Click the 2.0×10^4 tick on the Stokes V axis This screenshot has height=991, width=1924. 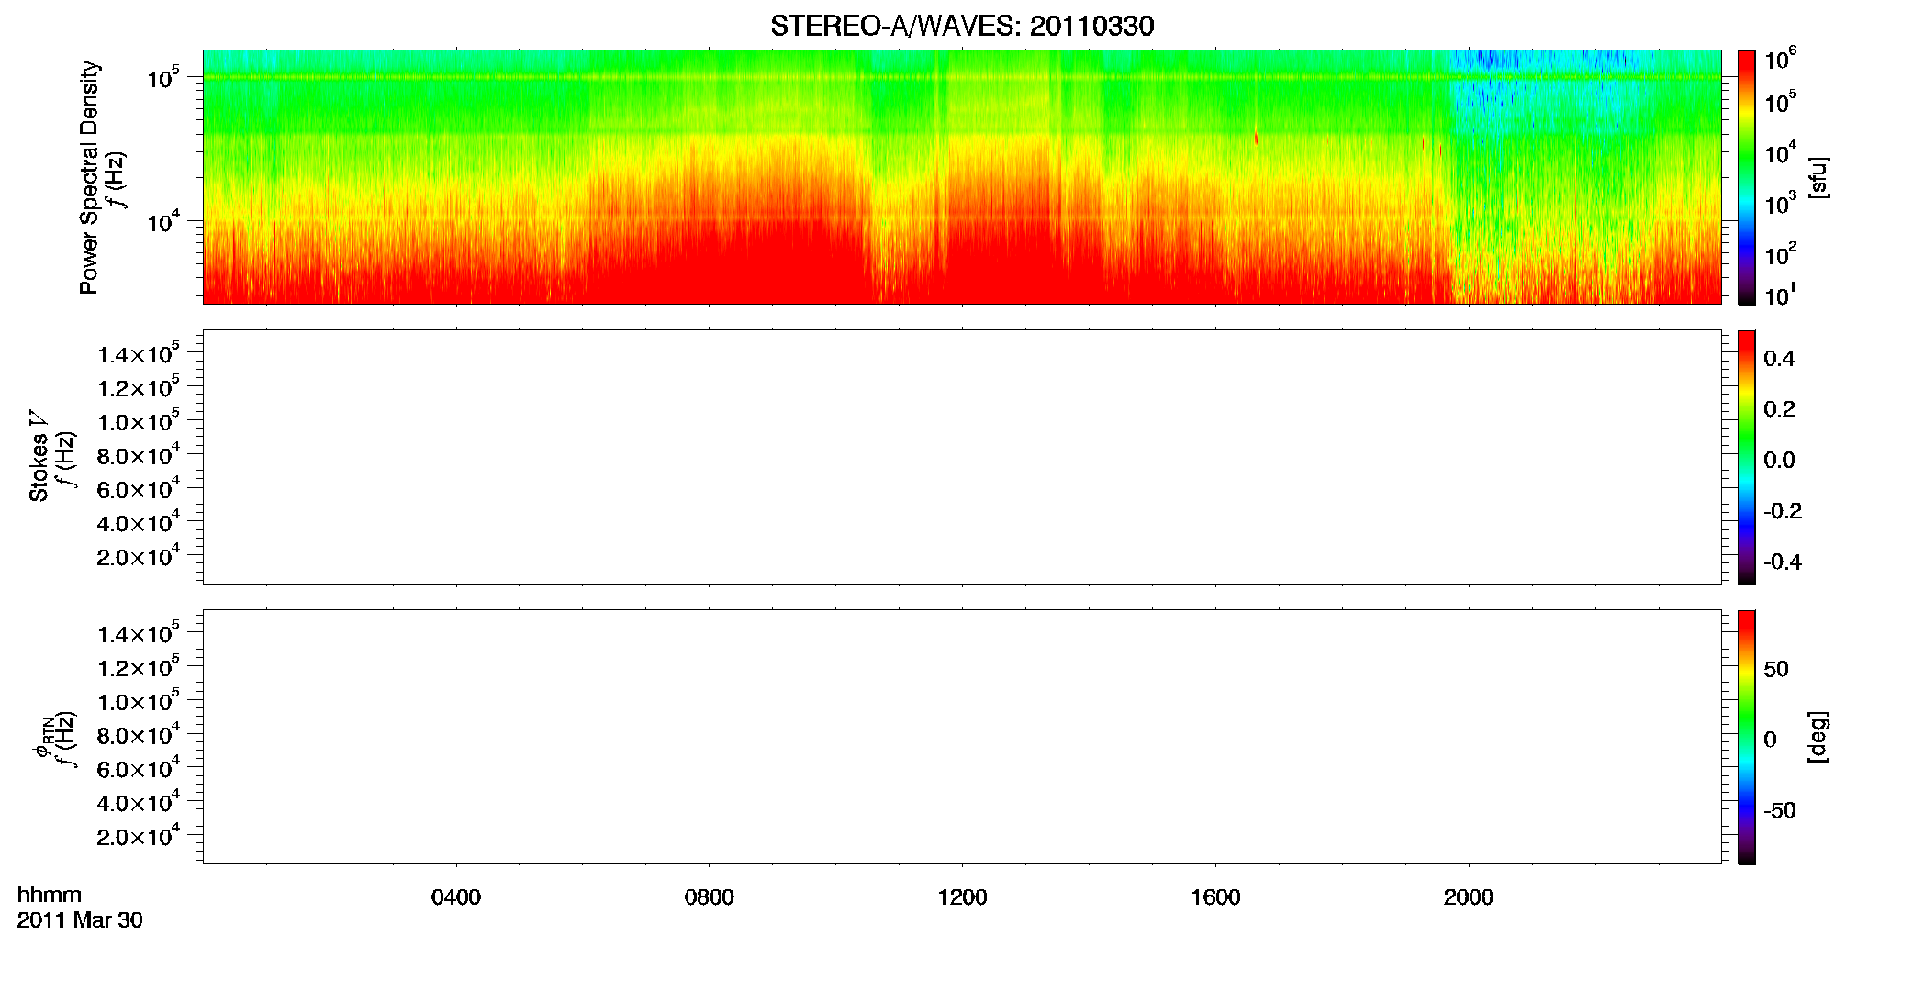point(138,555)
